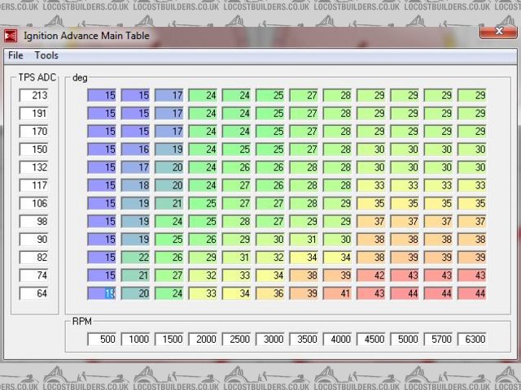This screenshot has width=521, height=390.
Task: Select the 4000 RPM field
Action: pos(338,338)
